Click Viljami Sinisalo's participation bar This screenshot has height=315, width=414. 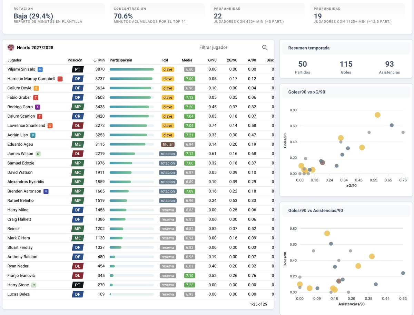pyautogui.click(x=132, y=69)
